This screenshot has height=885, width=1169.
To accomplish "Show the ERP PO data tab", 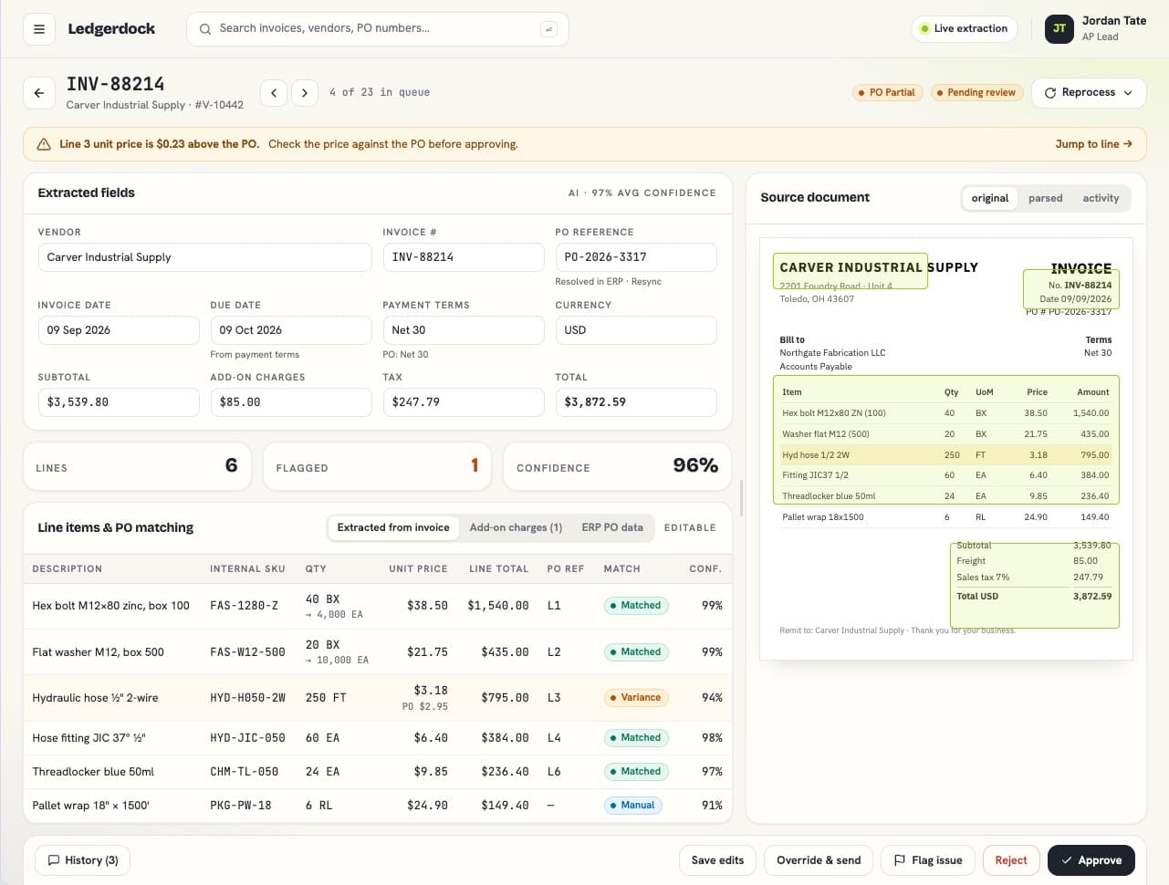I will click(x=612, y=527).
